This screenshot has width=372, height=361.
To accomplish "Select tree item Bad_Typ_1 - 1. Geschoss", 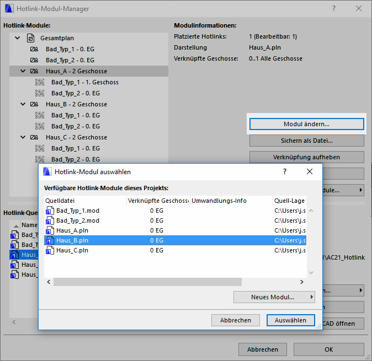I will (85, 82).
